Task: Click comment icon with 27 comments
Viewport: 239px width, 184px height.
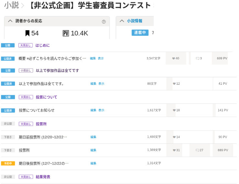Action: (x=197, y=151)
